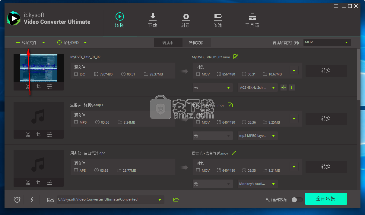Open the Monkey's Audio track dropdown
The height and width of the screenshot is (215, 365).
tap(258, 184)
